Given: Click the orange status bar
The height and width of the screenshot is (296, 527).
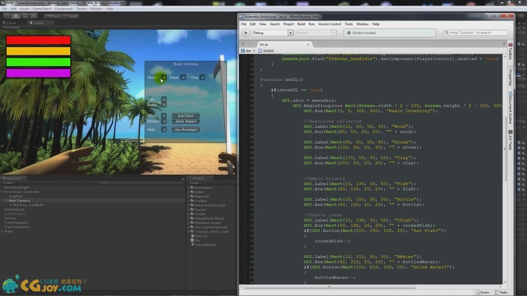Looking at the screenshot, I should (38, 51).
